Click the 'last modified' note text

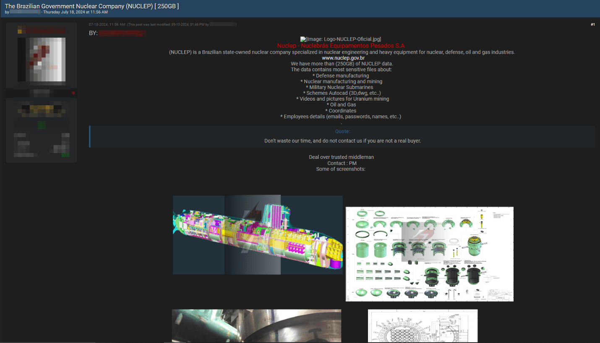pyautogui.click(x=182, y=24)
